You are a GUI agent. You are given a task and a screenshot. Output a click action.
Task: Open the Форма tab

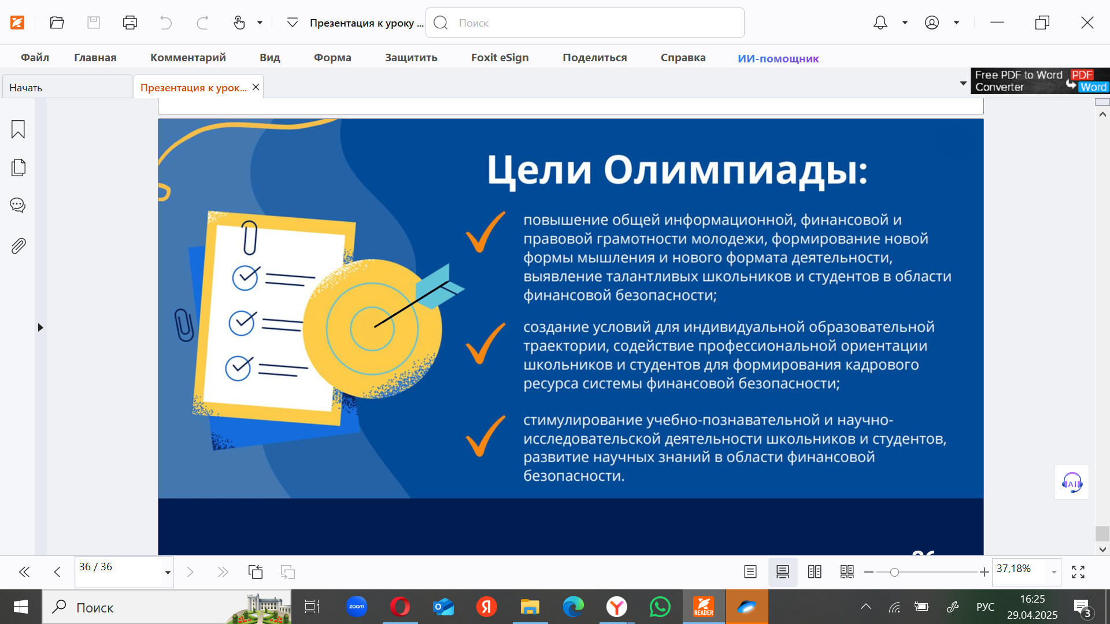point(332,57)
